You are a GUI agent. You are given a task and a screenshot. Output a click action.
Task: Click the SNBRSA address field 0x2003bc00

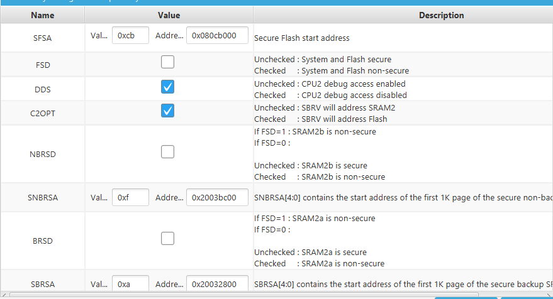217,198
